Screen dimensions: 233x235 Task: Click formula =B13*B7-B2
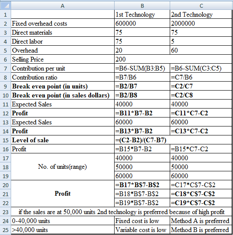point(142,131)
